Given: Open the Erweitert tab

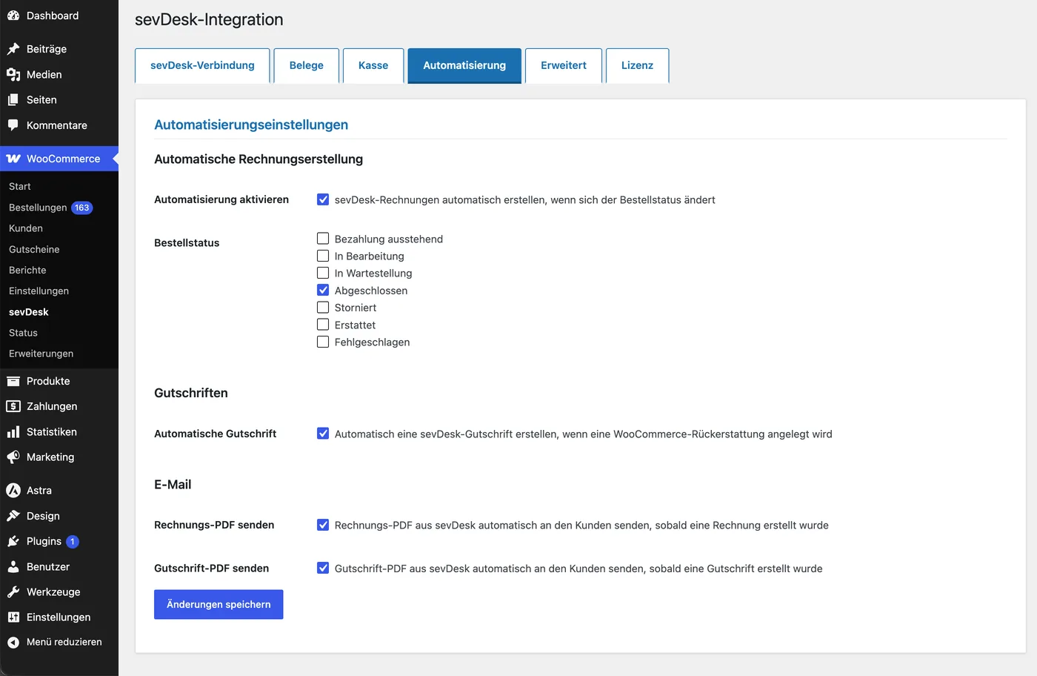Looking at the screenshot, I should click(x=564, y=65).
